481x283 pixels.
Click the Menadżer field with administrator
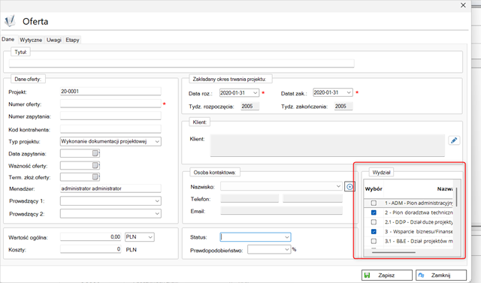coord(110,188)
